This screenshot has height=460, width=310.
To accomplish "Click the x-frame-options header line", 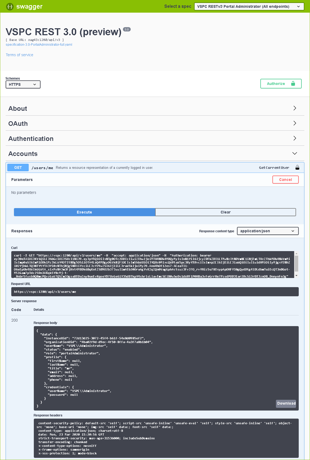I will [x=64, y=450].
